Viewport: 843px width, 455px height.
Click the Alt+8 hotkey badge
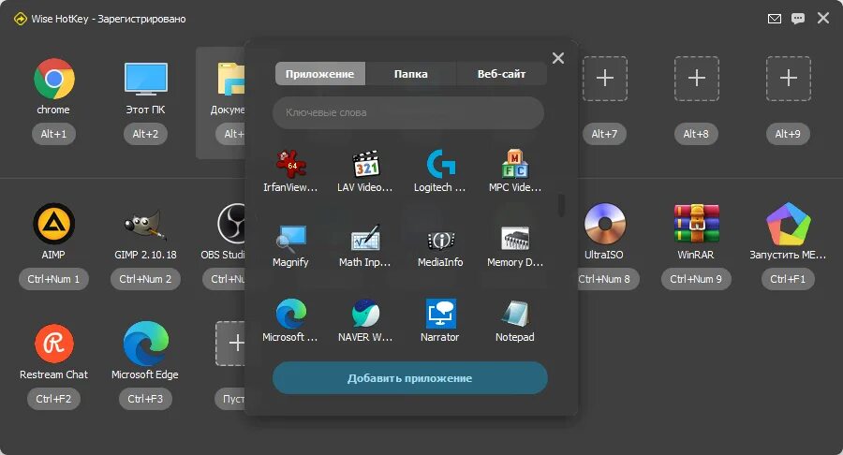point(696,134)
